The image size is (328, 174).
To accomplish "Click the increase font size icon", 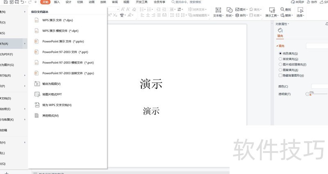I will coord(123,9).
